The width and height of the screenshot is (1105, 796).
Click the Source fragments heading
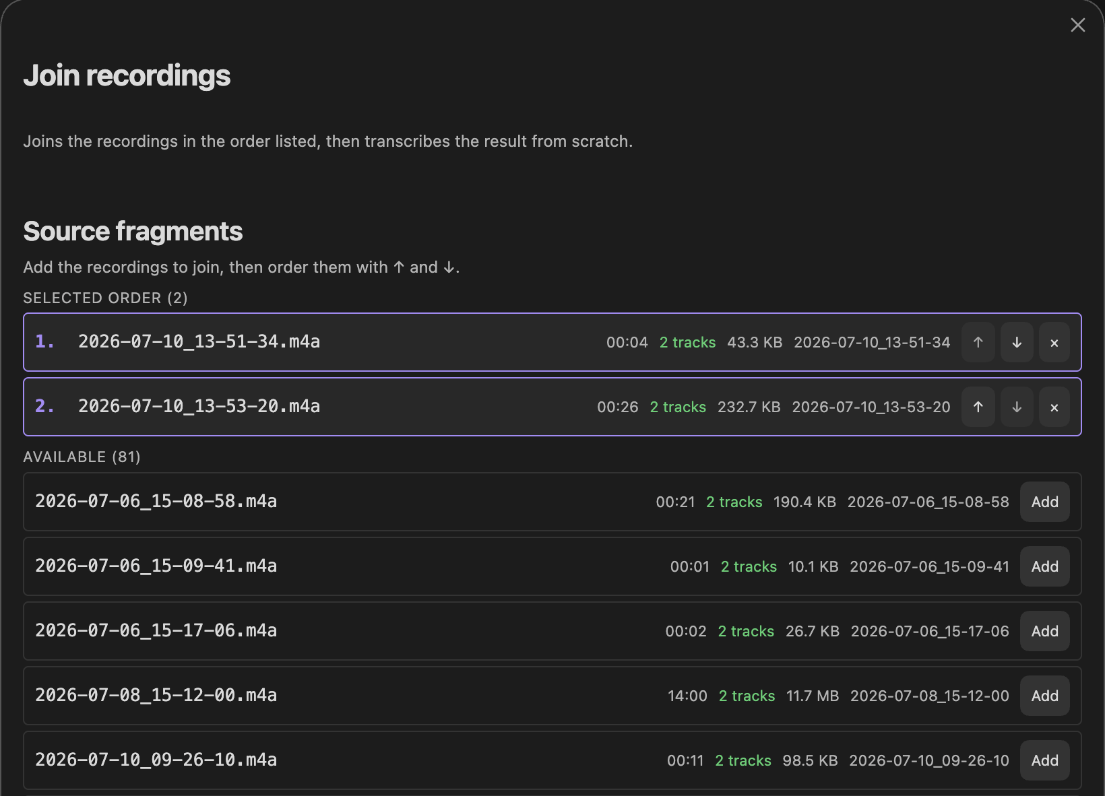point(133,231)
